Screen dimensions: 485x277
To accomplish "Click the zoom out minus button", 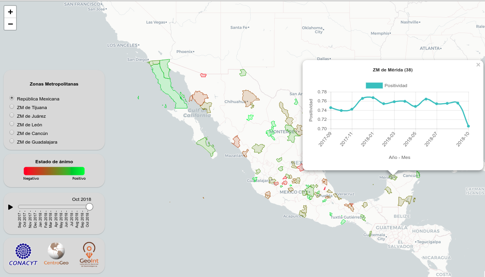I will [10, 24].
